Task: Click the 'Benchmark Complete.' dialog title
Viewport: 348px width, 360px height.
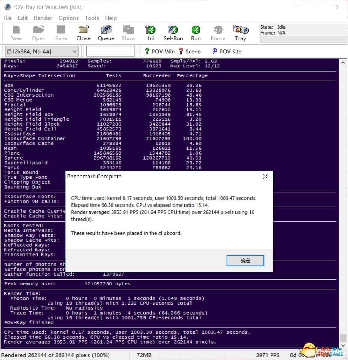Action: [95, 176]
